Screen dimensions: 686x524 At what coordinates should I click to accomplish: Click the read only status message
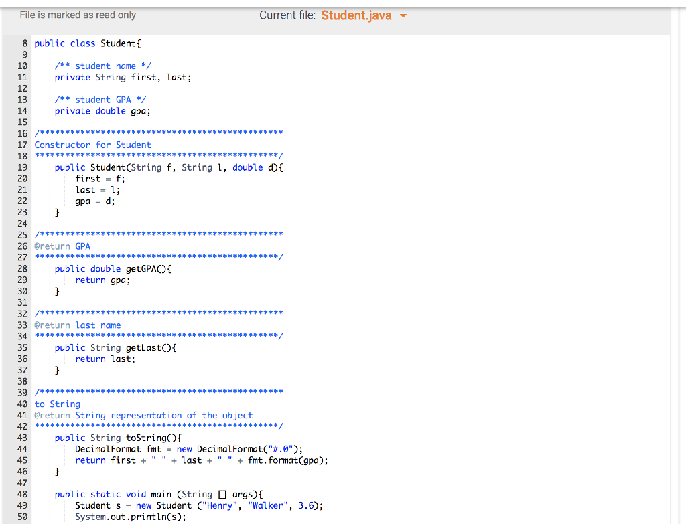78,14
